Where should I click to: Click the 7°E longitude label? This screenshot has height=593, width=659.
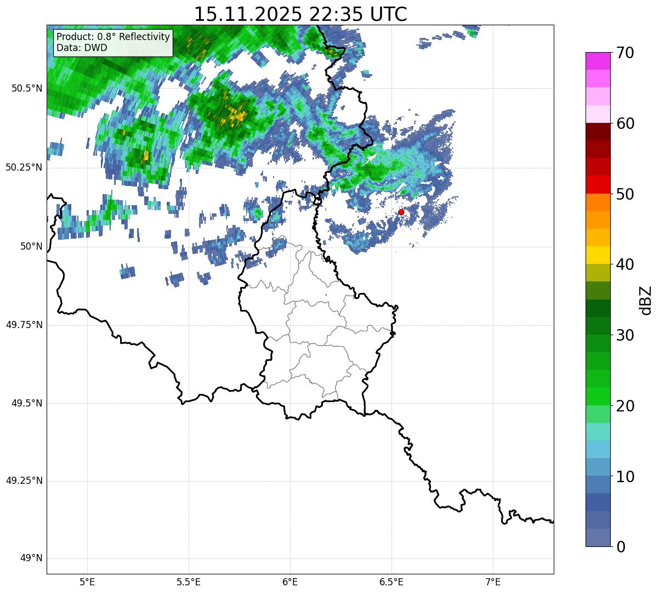click(493, 582)
